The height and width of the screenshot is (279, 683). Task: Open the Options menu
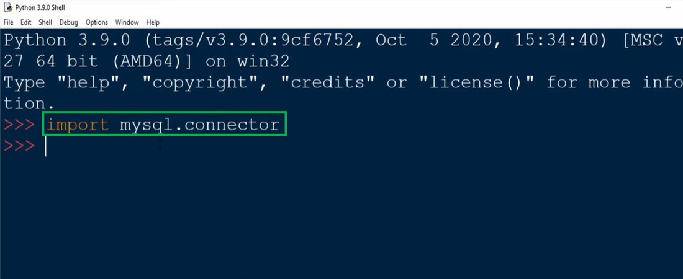96,22
